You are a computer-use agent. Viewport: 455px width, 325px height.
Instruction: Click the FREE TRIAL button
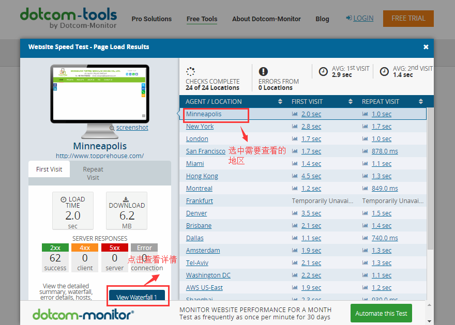pyautogui.click(x=408, y=18)
